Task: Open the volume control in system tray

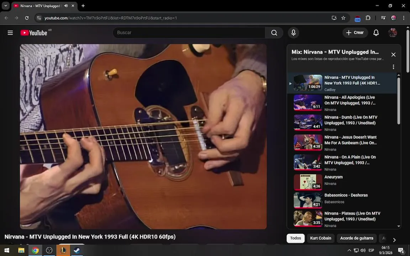Action: pyautogui.click(x=363, y=250)
